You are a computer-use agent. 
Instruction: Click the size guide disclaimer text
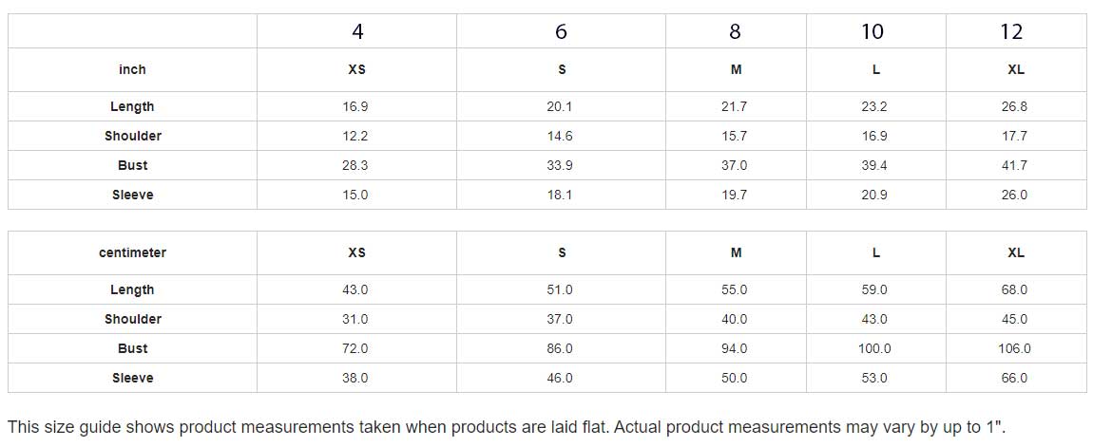click(506, 426)
